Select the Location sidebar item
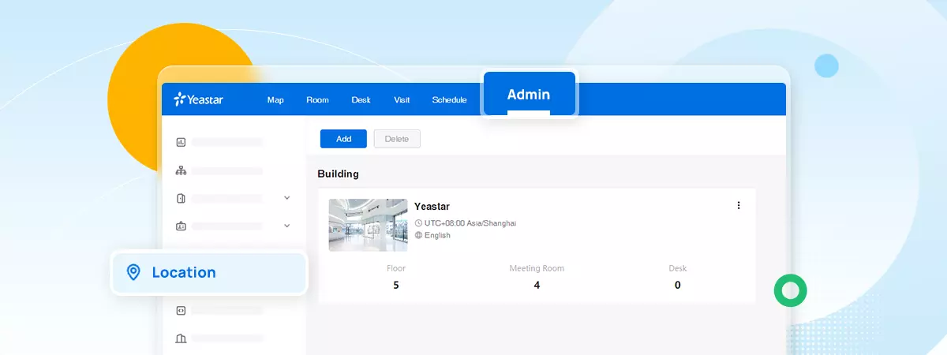Viewport: 947px width, 355px height. coord(208,272)
